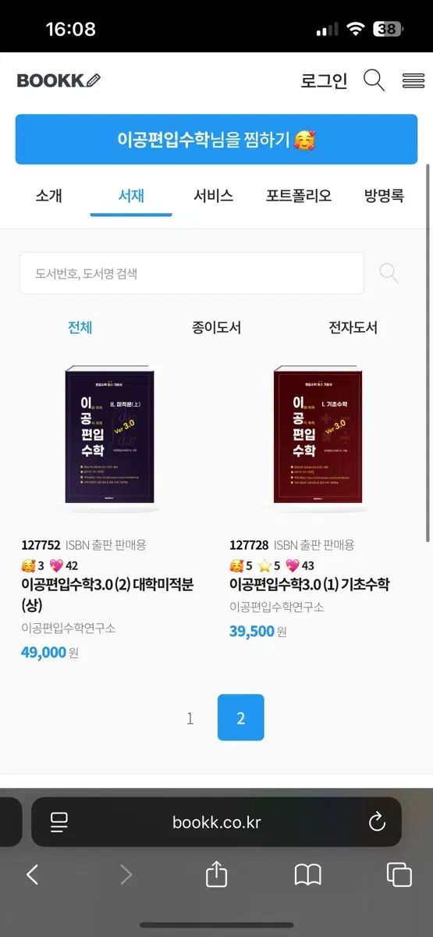
Task: Open the search magnifier icon in header
Action: tap(374, 80)
